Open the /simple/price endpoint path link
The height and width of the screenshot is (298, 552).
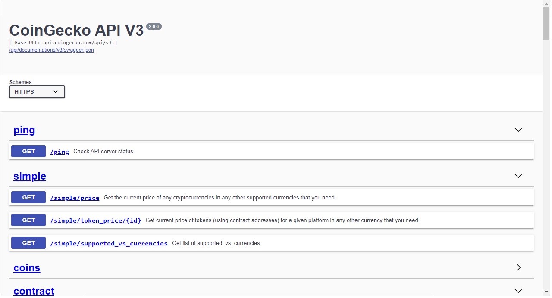[x=75, y=198]
